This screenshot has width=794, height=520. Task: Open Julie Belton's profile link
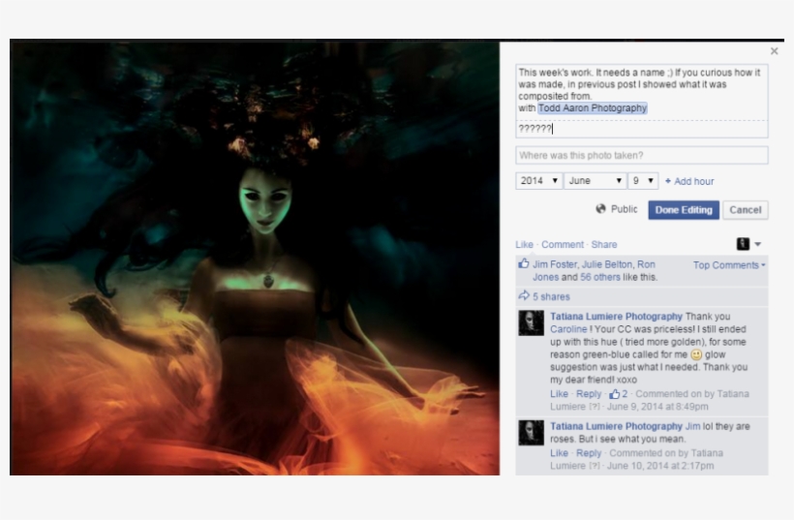pos(607,264)
